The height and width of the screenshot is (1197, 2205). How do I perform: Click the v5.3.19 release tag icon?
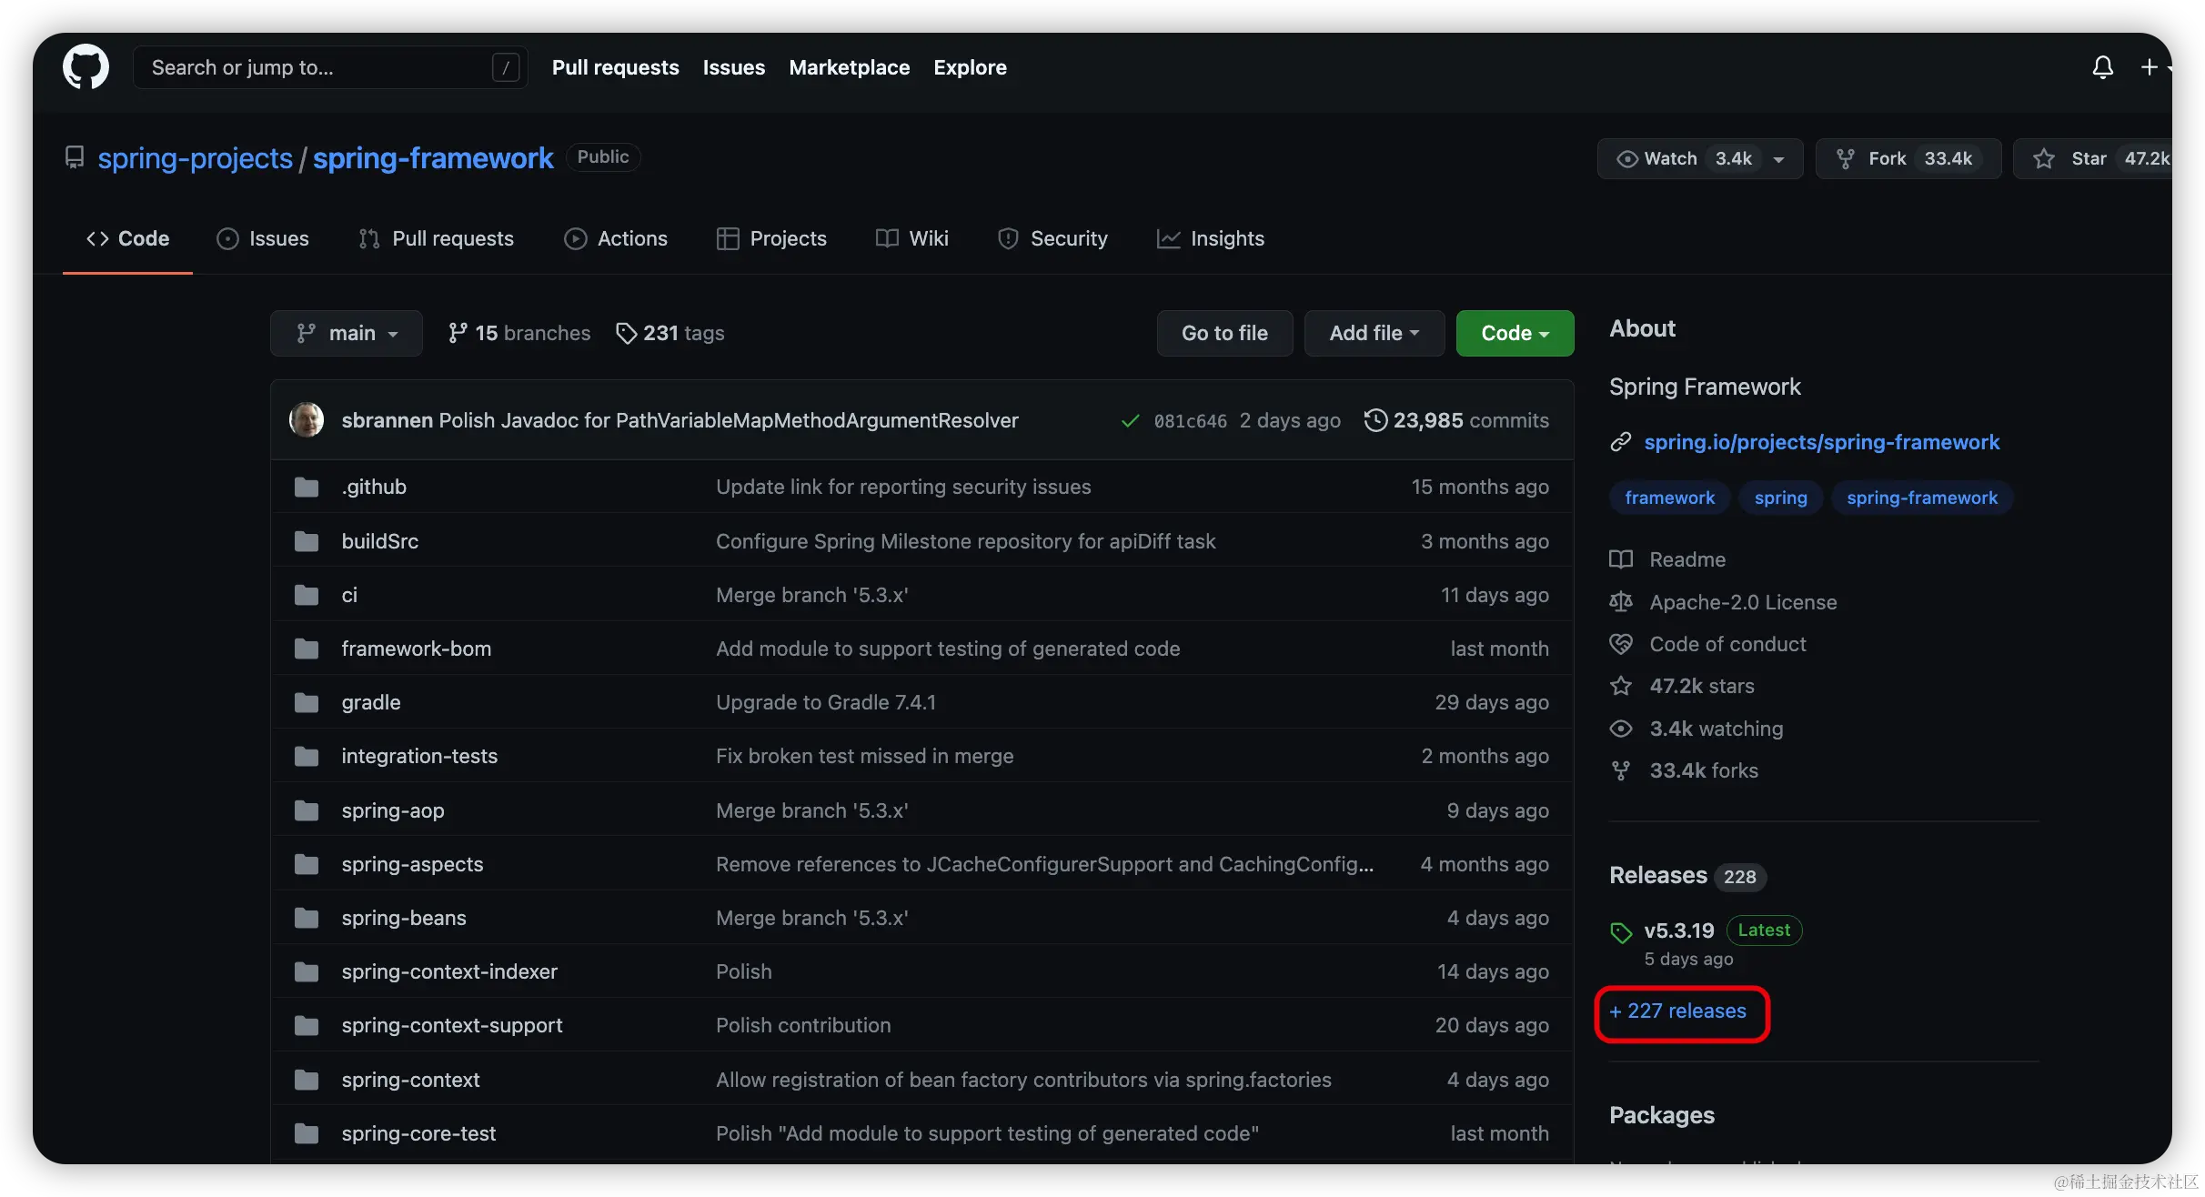(1621, 931)
